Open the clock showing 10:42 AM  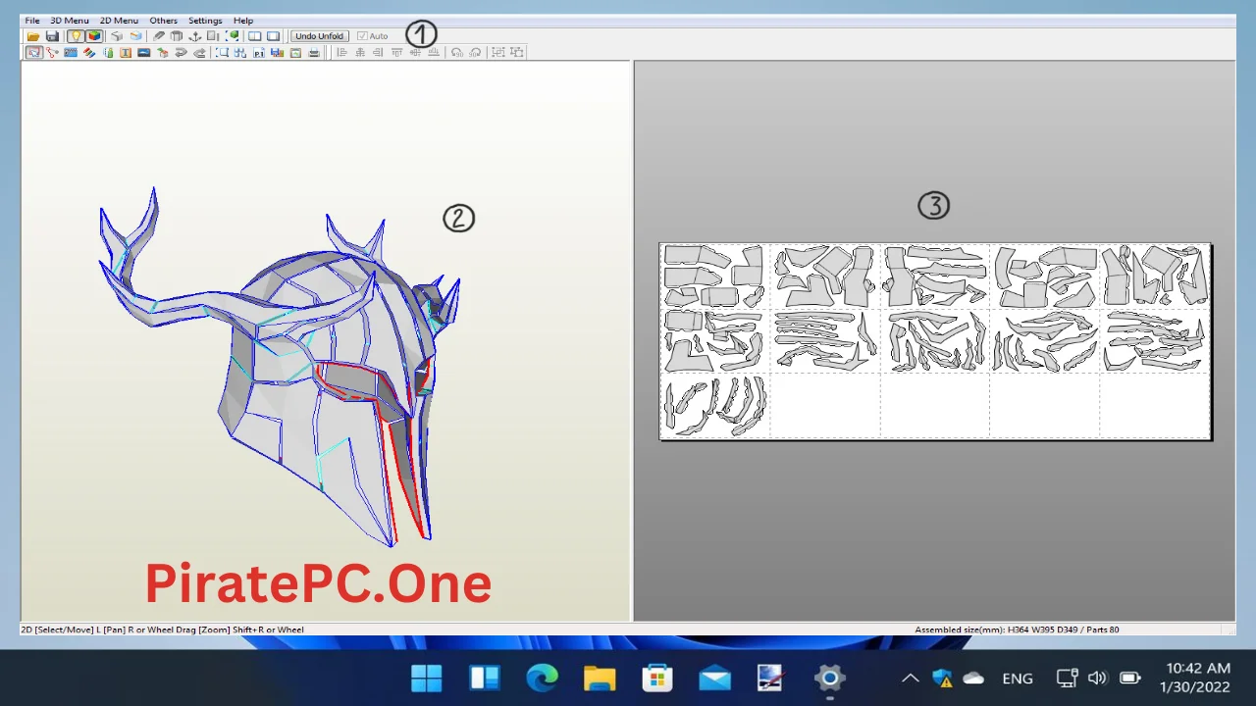(1196, 678)
